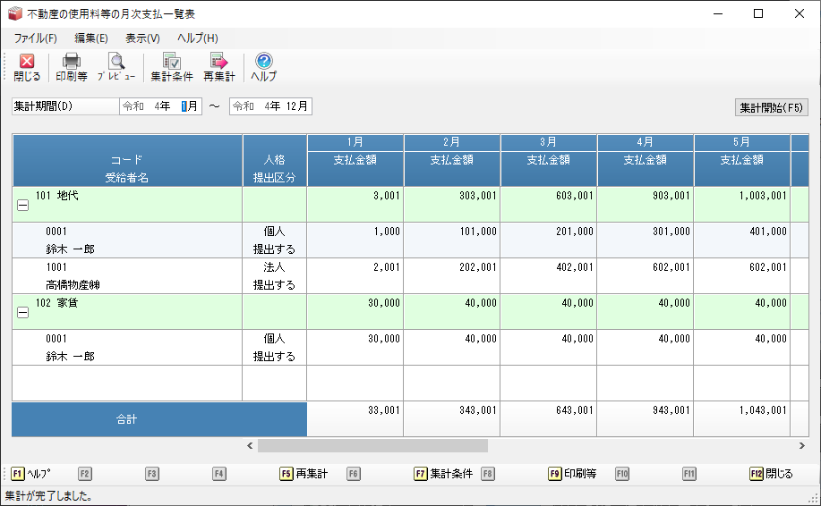Collapse the 101 地代 group
Image resolution: width=821 pixels, height=506 pixels.
(22, 204)
